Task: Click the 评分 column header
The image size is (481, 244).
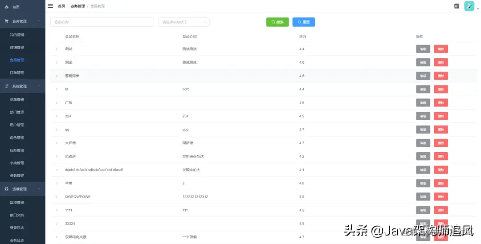Action: pos(303,37)
